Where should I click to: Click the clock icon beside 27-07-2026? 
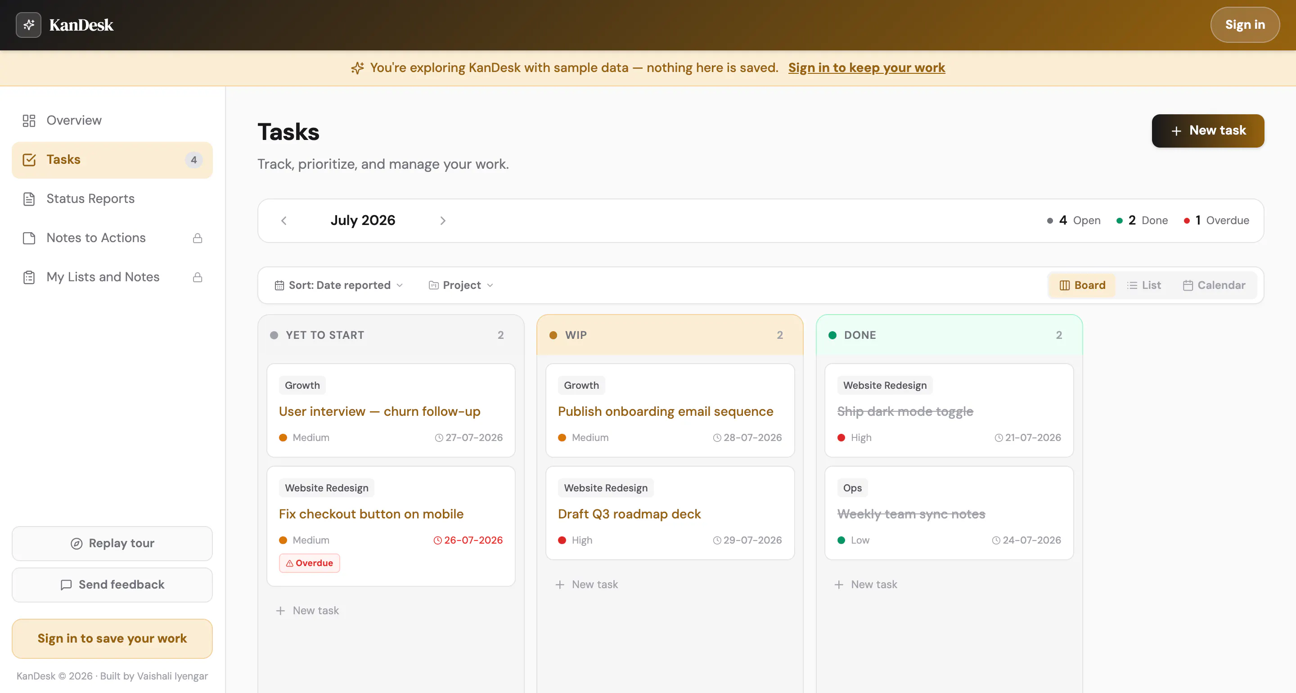[x=439, y=438]
